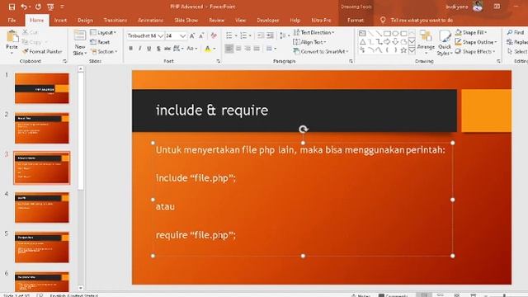
Task: Click the character spacing icon
Action: pos(177,49)
